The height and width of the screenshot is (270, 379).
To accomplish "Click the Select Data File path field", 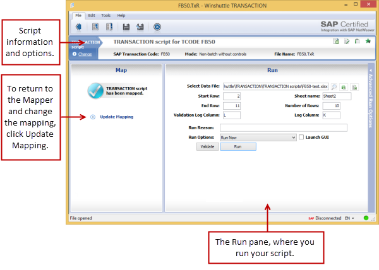I will [x=276, y=86].
